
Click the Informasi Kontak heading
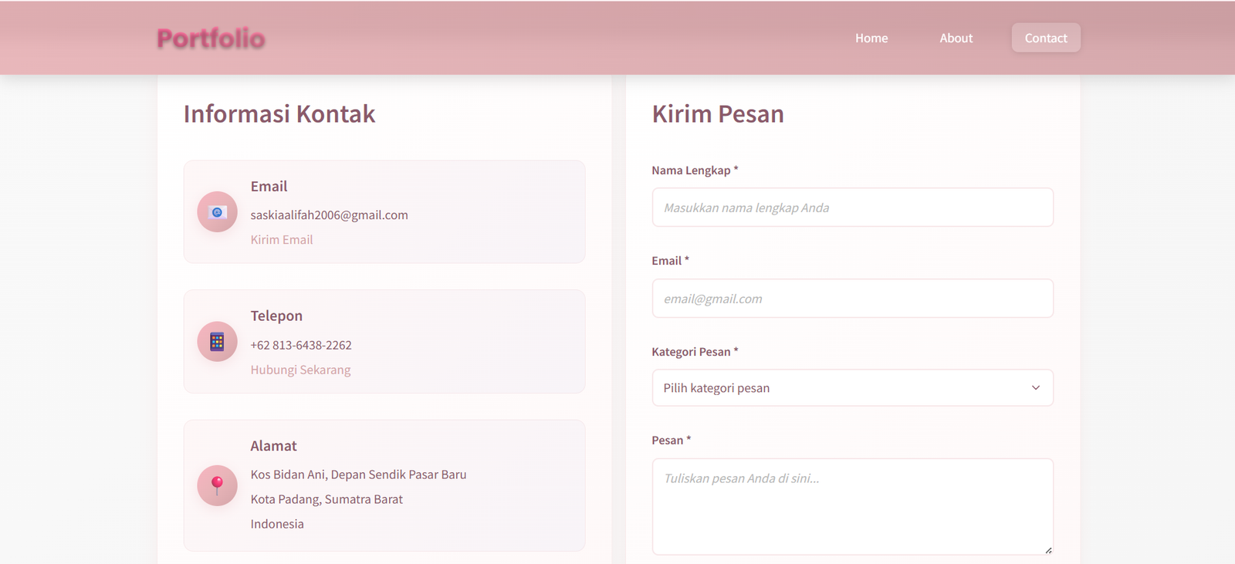pyautogui.click(x=279, y=114)
